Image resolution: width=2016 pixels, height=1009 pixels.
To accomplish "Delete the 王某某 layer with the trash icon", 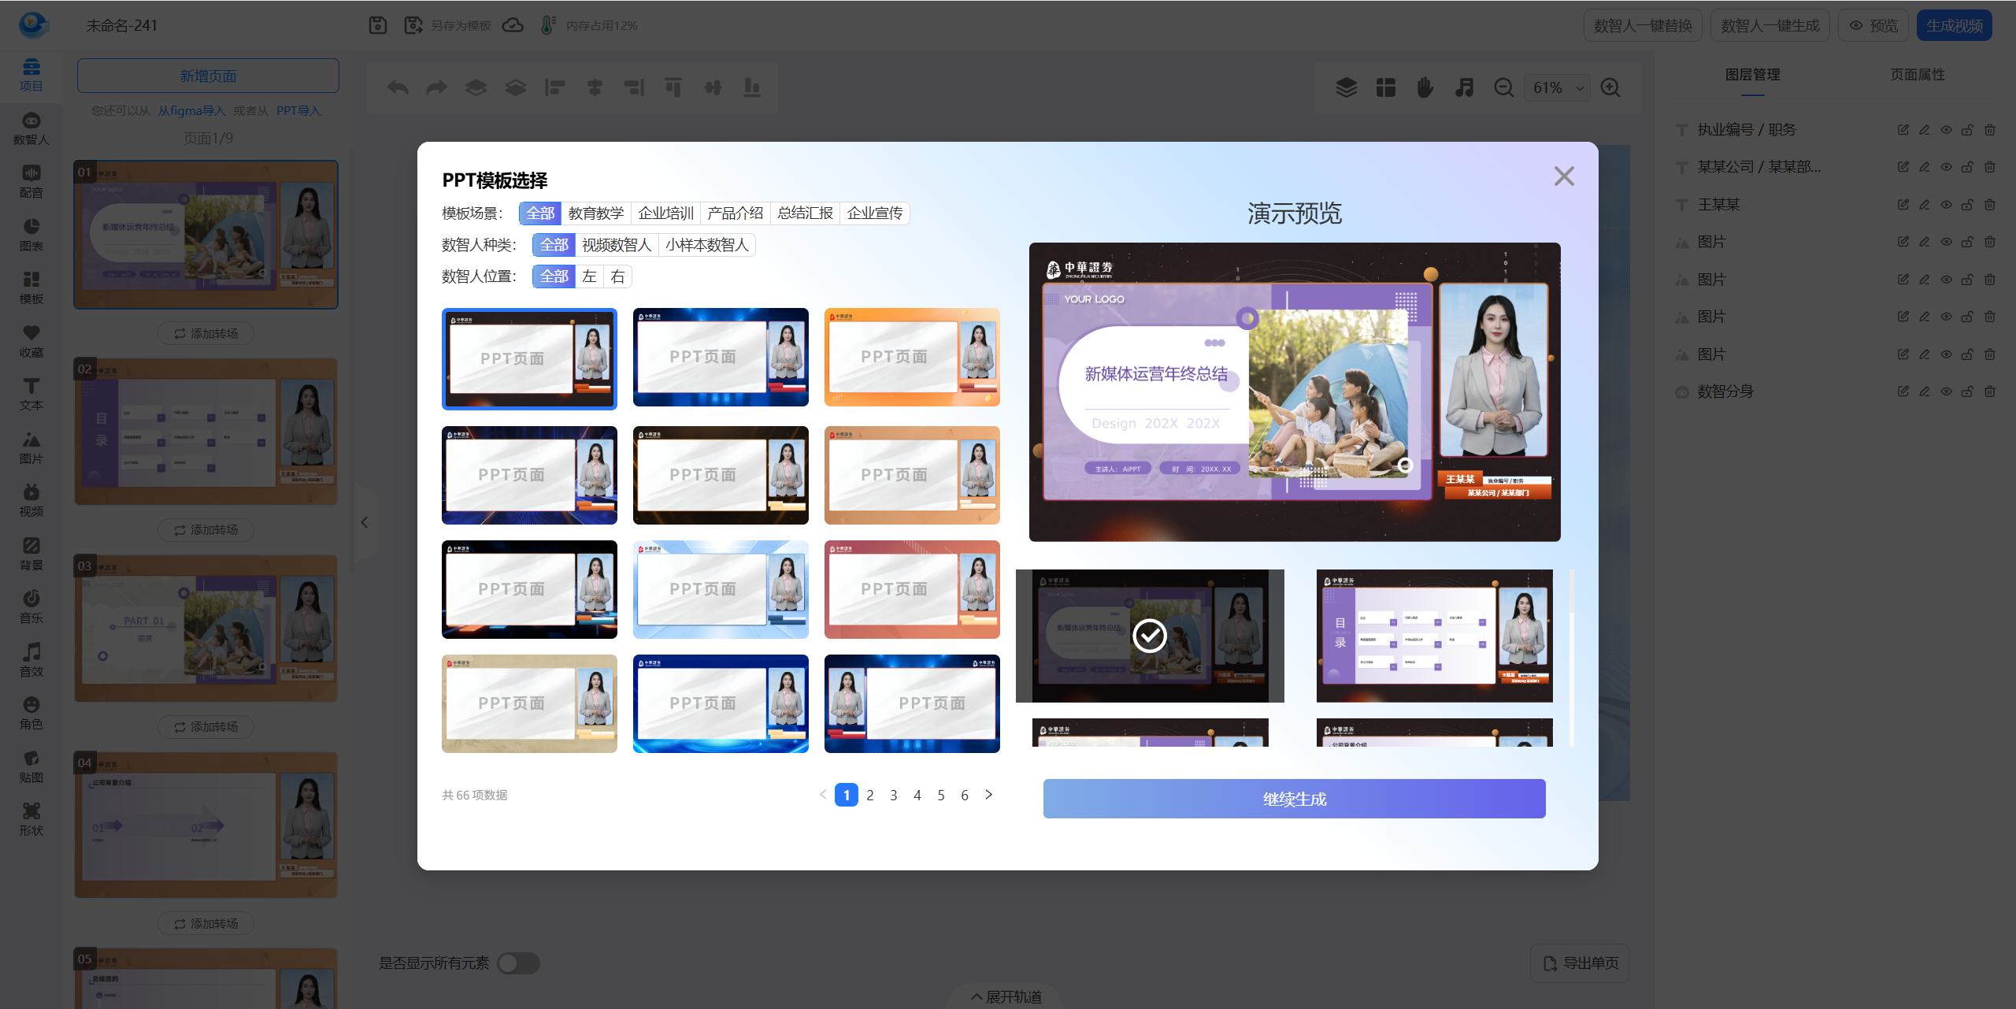I will pyautogui.click(x=1990, y=205).
